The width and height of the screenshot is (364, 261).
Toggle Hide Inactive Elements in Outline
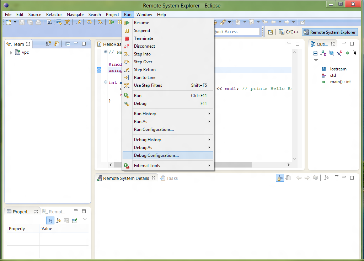coord(355,53)
